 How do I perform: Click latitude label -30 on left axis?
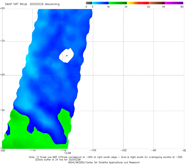point(2,74)
